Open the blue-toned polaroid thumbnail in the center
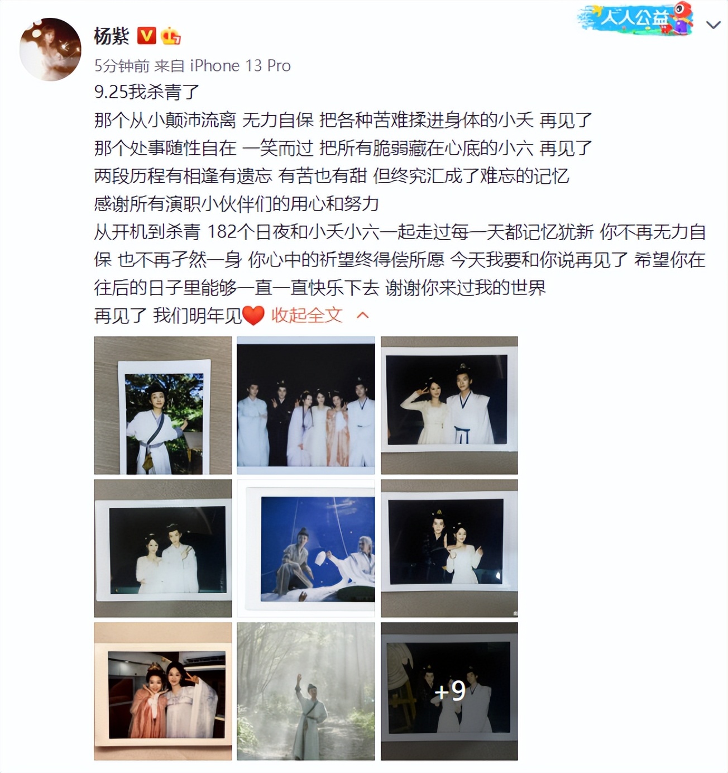This screenshot has height=773, width=728. coord(306,548)
